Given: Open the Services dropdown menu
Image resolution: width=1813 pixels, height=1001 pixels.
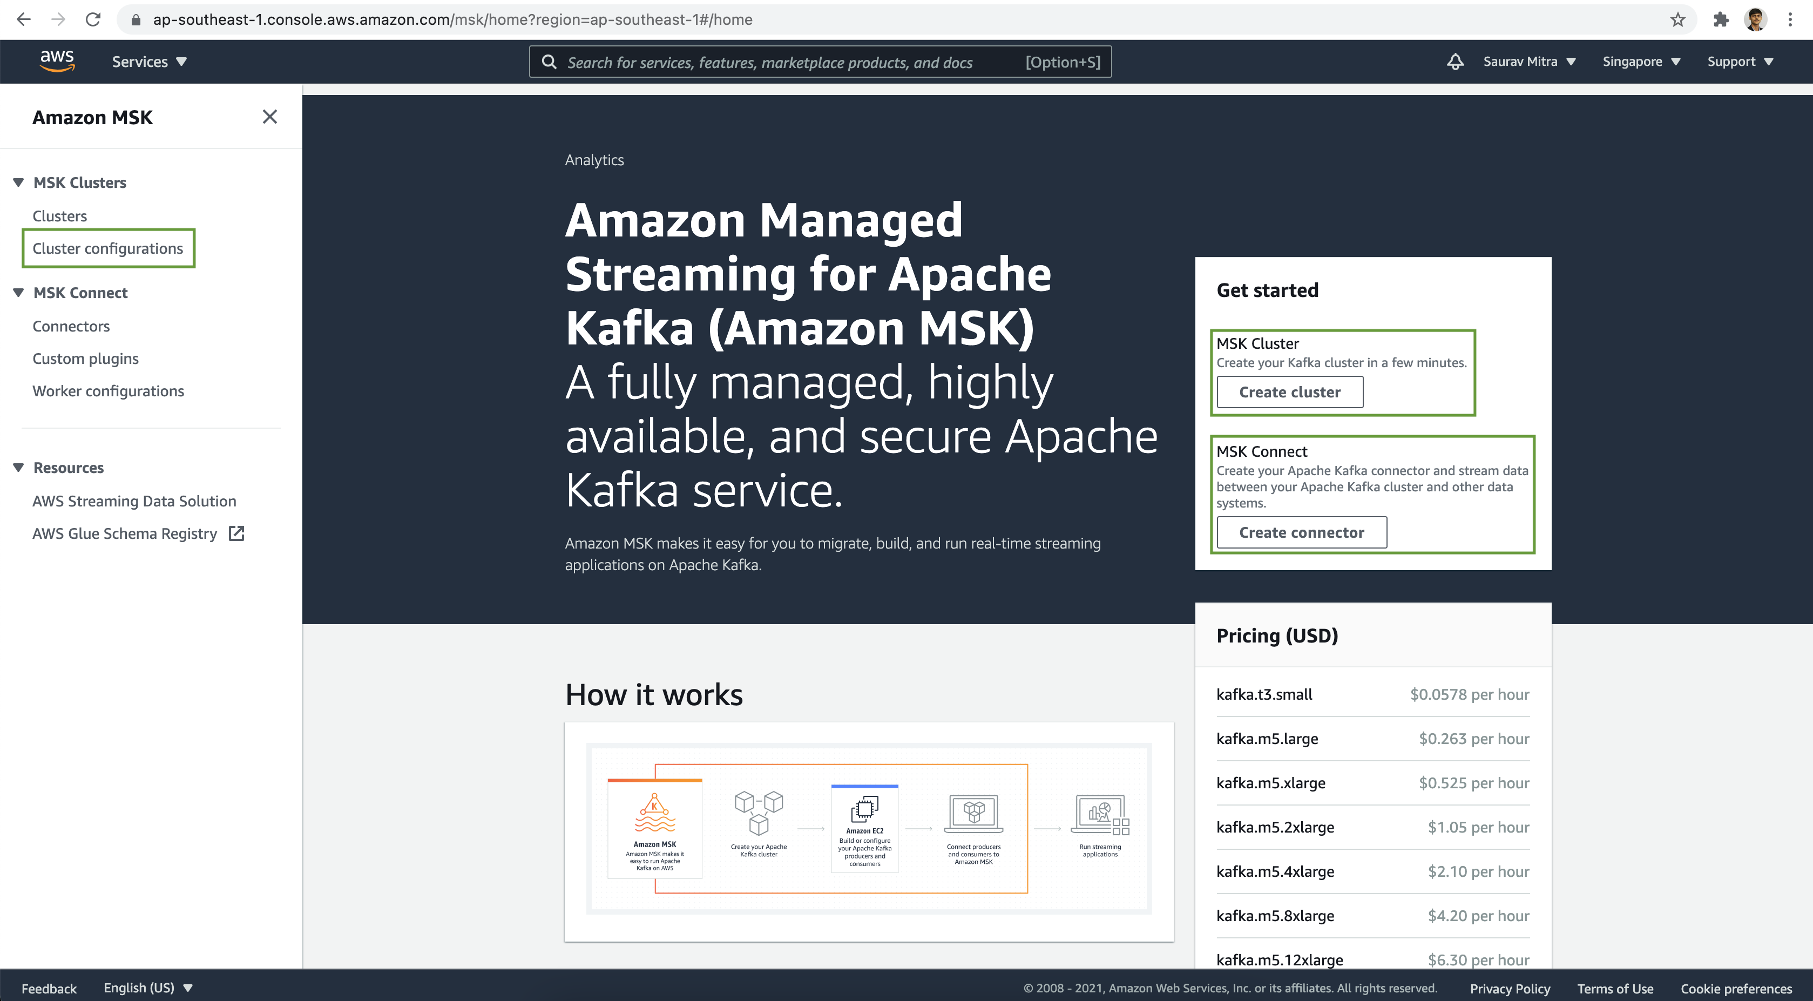Looking at the screenshot, I should 149,62.
